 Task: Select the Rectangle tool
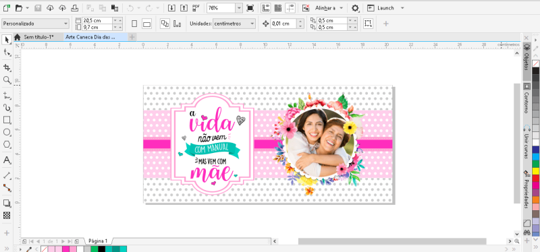[6, 120]
